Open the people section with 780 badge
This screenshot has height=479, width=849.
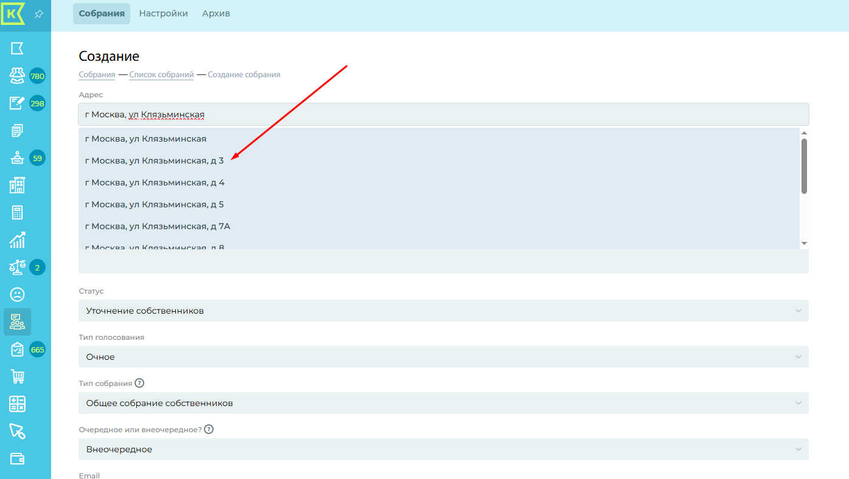[x=17, y=76]
